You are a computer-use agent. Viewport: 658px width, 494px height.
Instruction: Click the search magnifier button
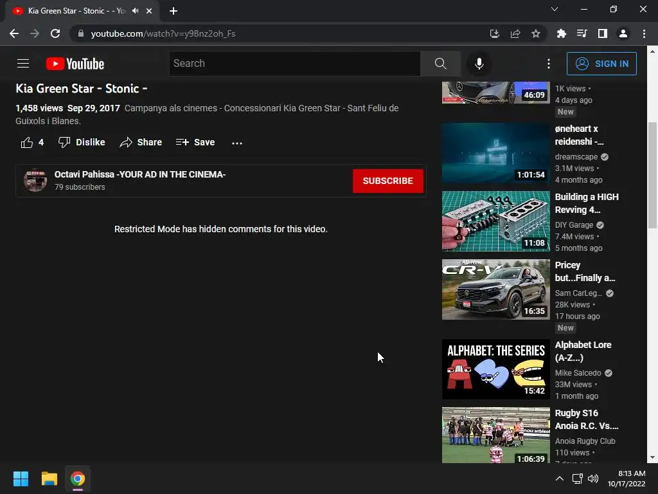pos(440,64)
